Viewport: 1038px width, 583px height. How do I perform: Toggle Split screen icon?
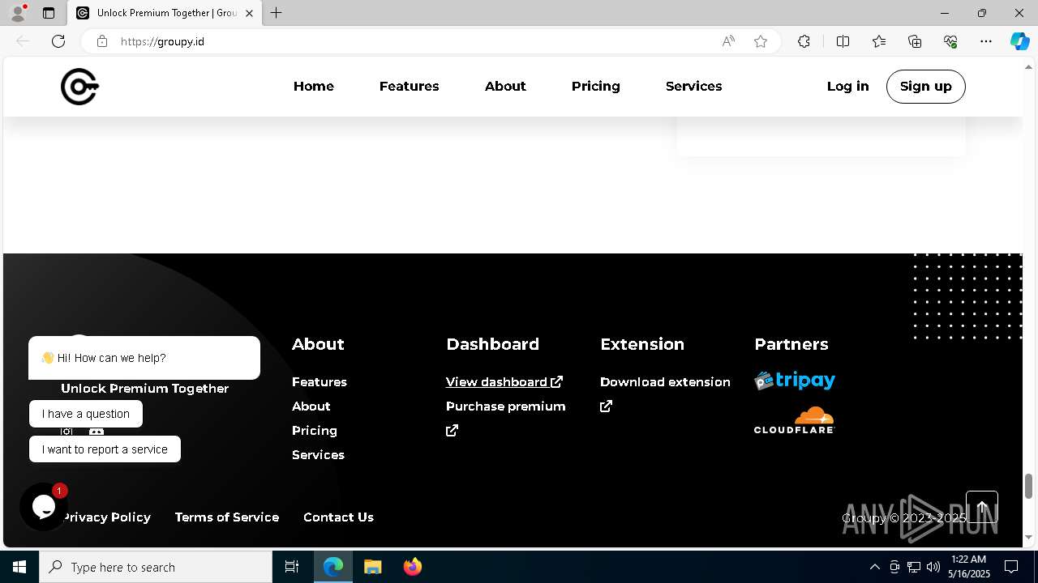point(843,41)
